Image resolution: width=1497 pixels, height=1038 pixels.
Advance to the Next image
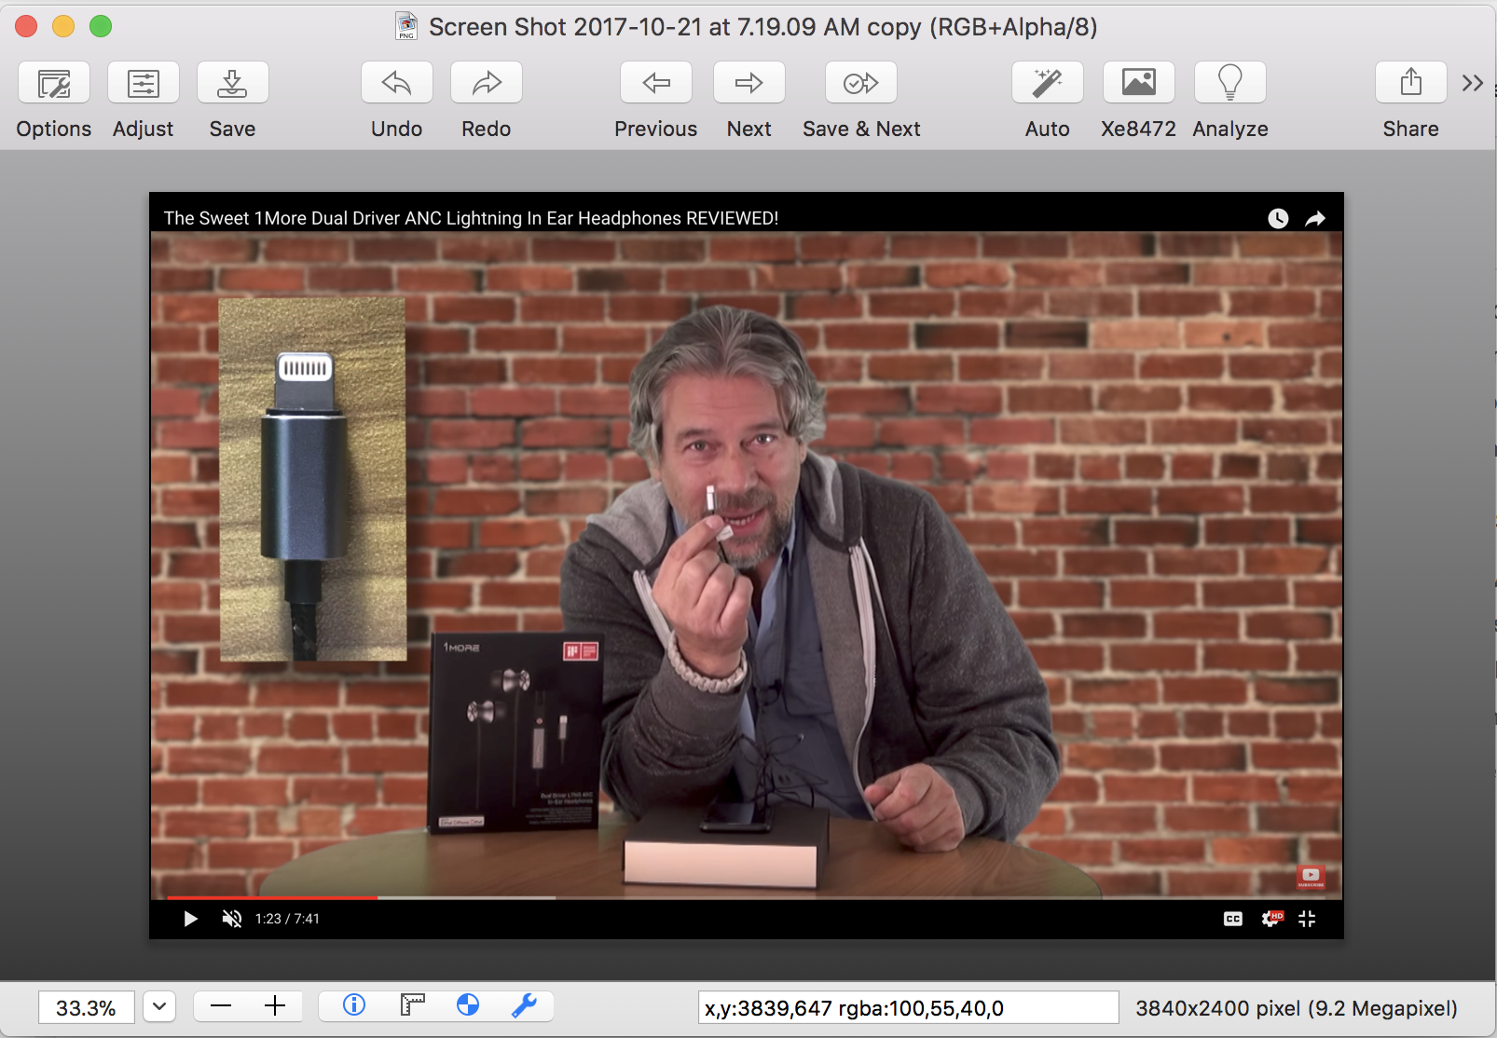[748, 84]
